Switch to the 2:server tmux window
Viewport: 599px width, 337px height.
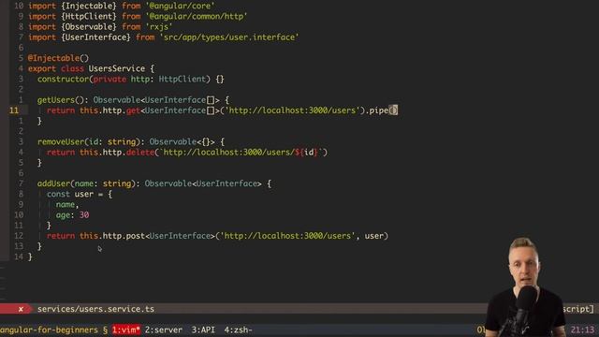click(x=164, y=330)
